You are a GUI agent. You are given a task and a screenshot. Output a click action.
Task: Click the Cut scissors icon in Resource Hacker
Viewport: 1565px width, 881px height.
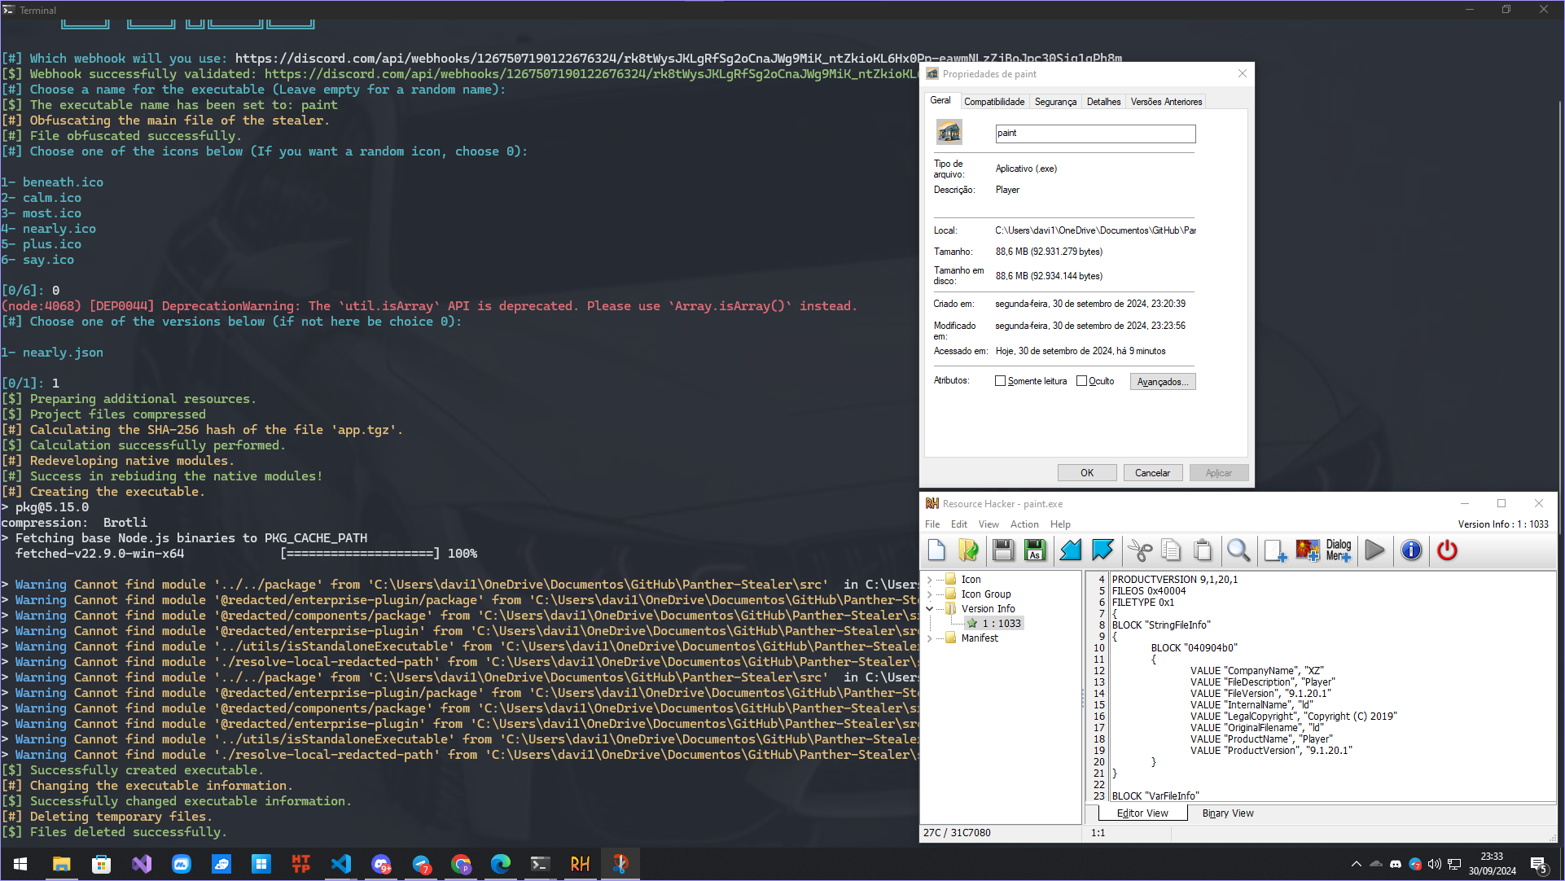[1140, 550]
